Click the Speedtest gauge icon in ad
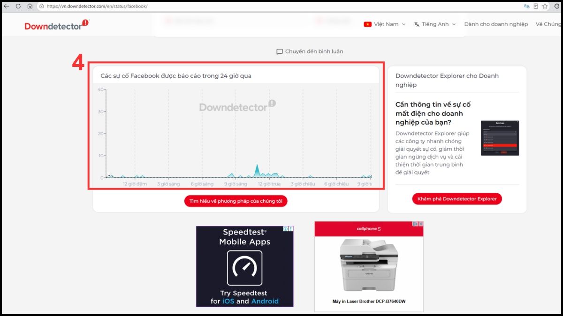The width and height of the screenshot is (563, 316). pyautogui.click(x=244, y=268)
